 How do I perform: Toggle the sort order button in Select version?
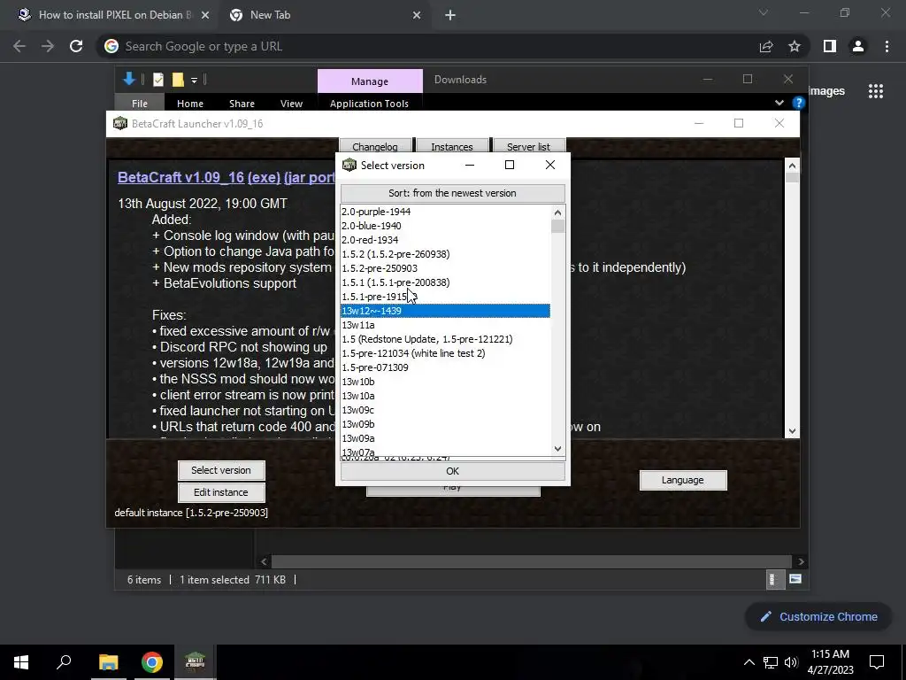[x=452, y=193]
